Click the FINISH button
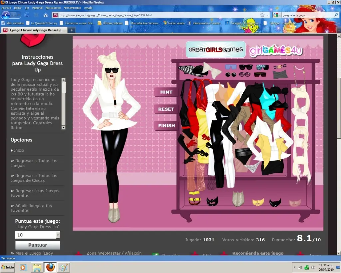 click(167, 126)
